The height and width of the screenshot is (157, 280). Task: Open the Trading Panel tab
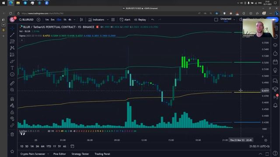click(102, 154)
